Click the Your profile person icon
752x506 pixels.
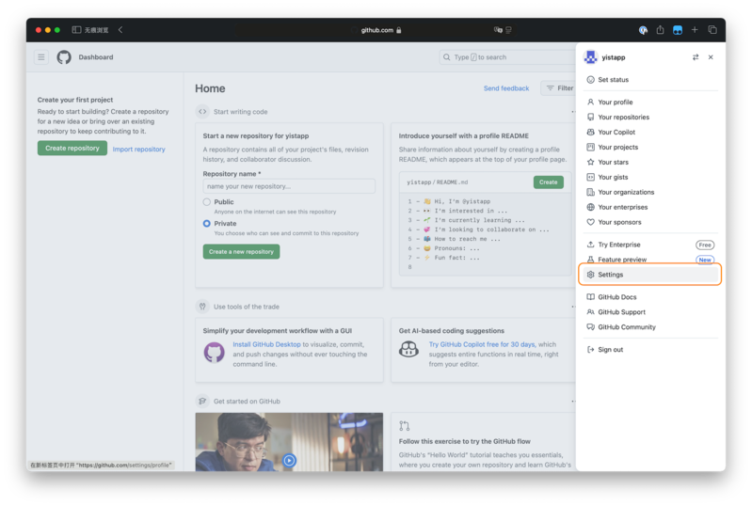pyautogui.click(x=590, y=103)
